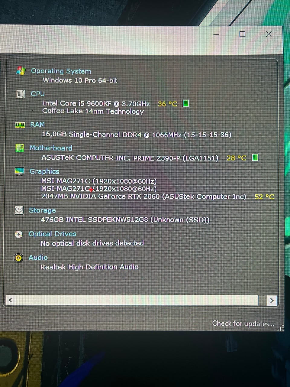Open the Storage section link
Screen dimensions: 290x387
[42, 210]
